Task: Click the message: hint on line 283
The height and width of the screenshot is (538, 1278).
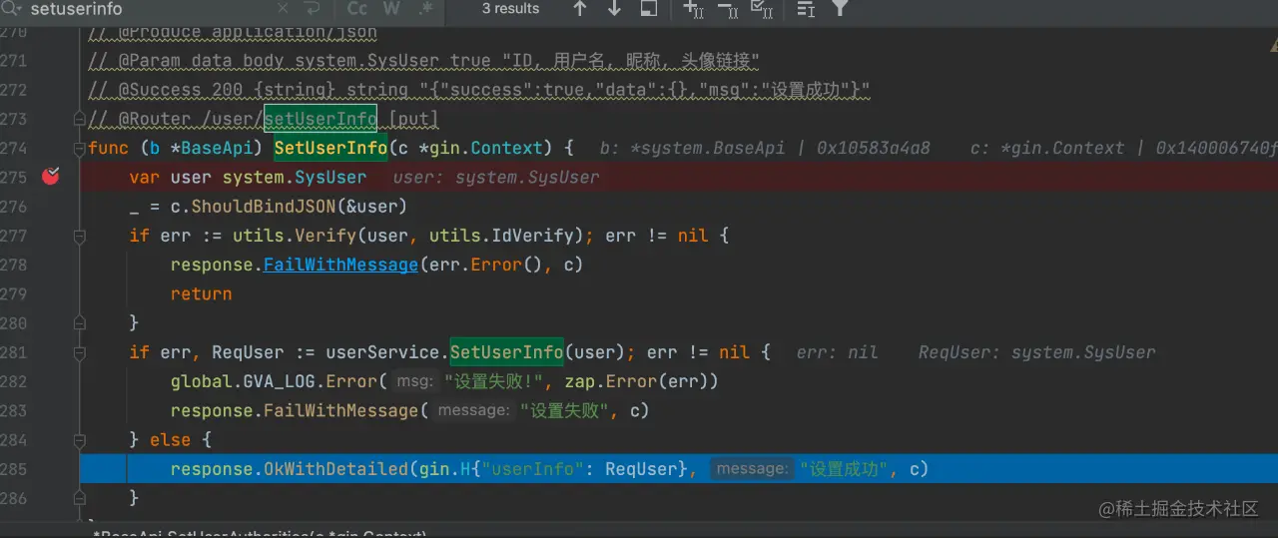Action: [472, 410]
